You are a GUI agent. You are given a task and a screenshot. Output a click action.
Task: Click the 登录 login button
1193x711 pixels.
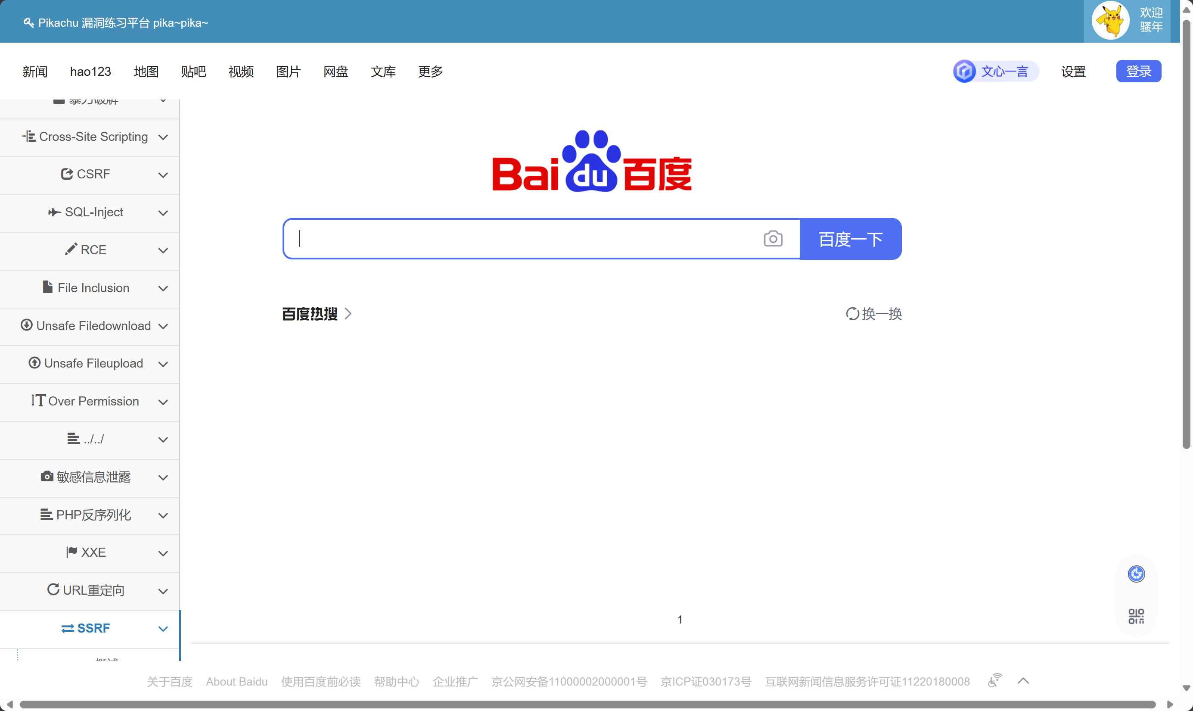1138,72
